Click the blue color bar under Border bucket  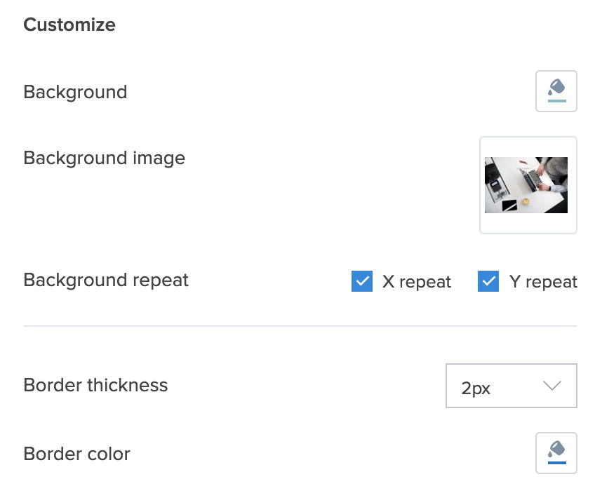point(556,463)
